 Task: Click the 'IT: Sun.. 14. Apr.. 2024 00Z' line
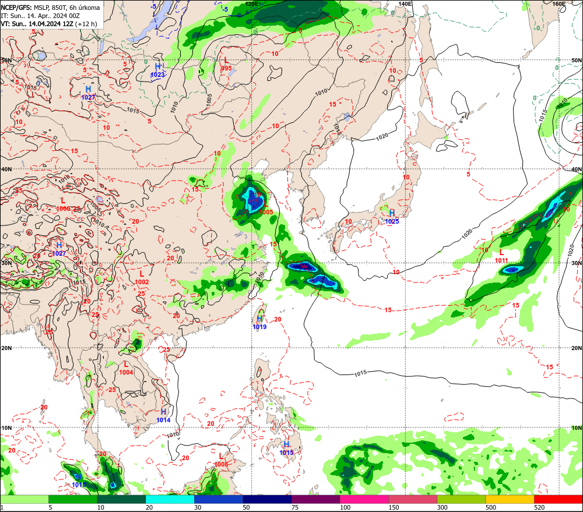[x=40, y=16]
